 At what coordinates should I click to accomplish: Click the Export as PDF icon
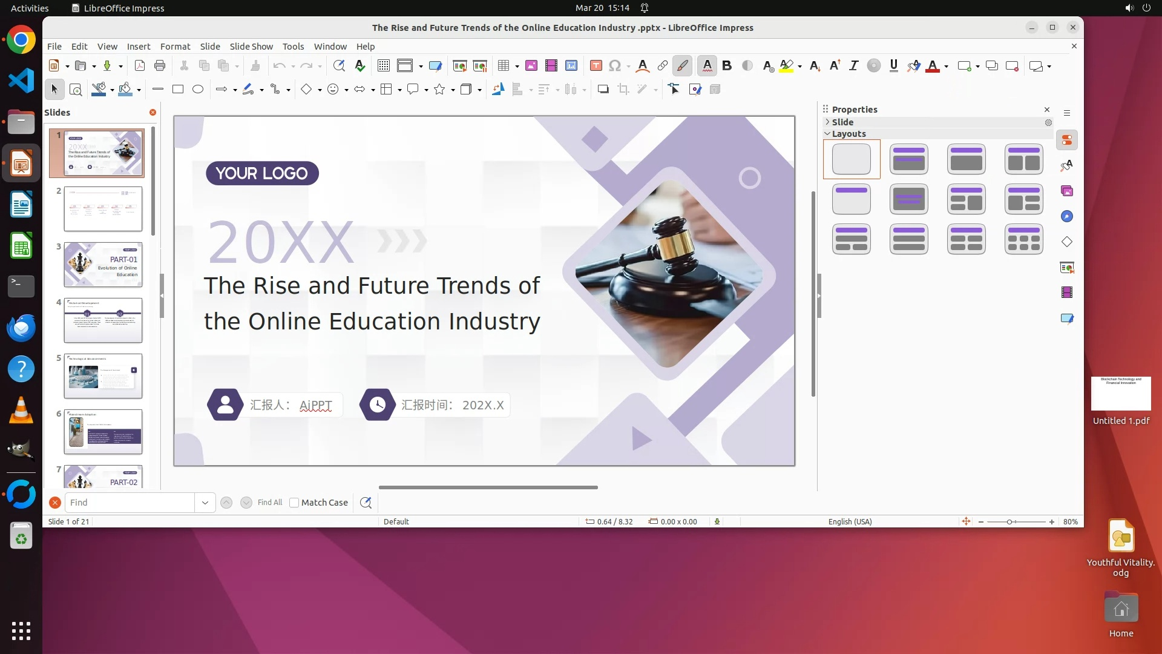[140, 66]
